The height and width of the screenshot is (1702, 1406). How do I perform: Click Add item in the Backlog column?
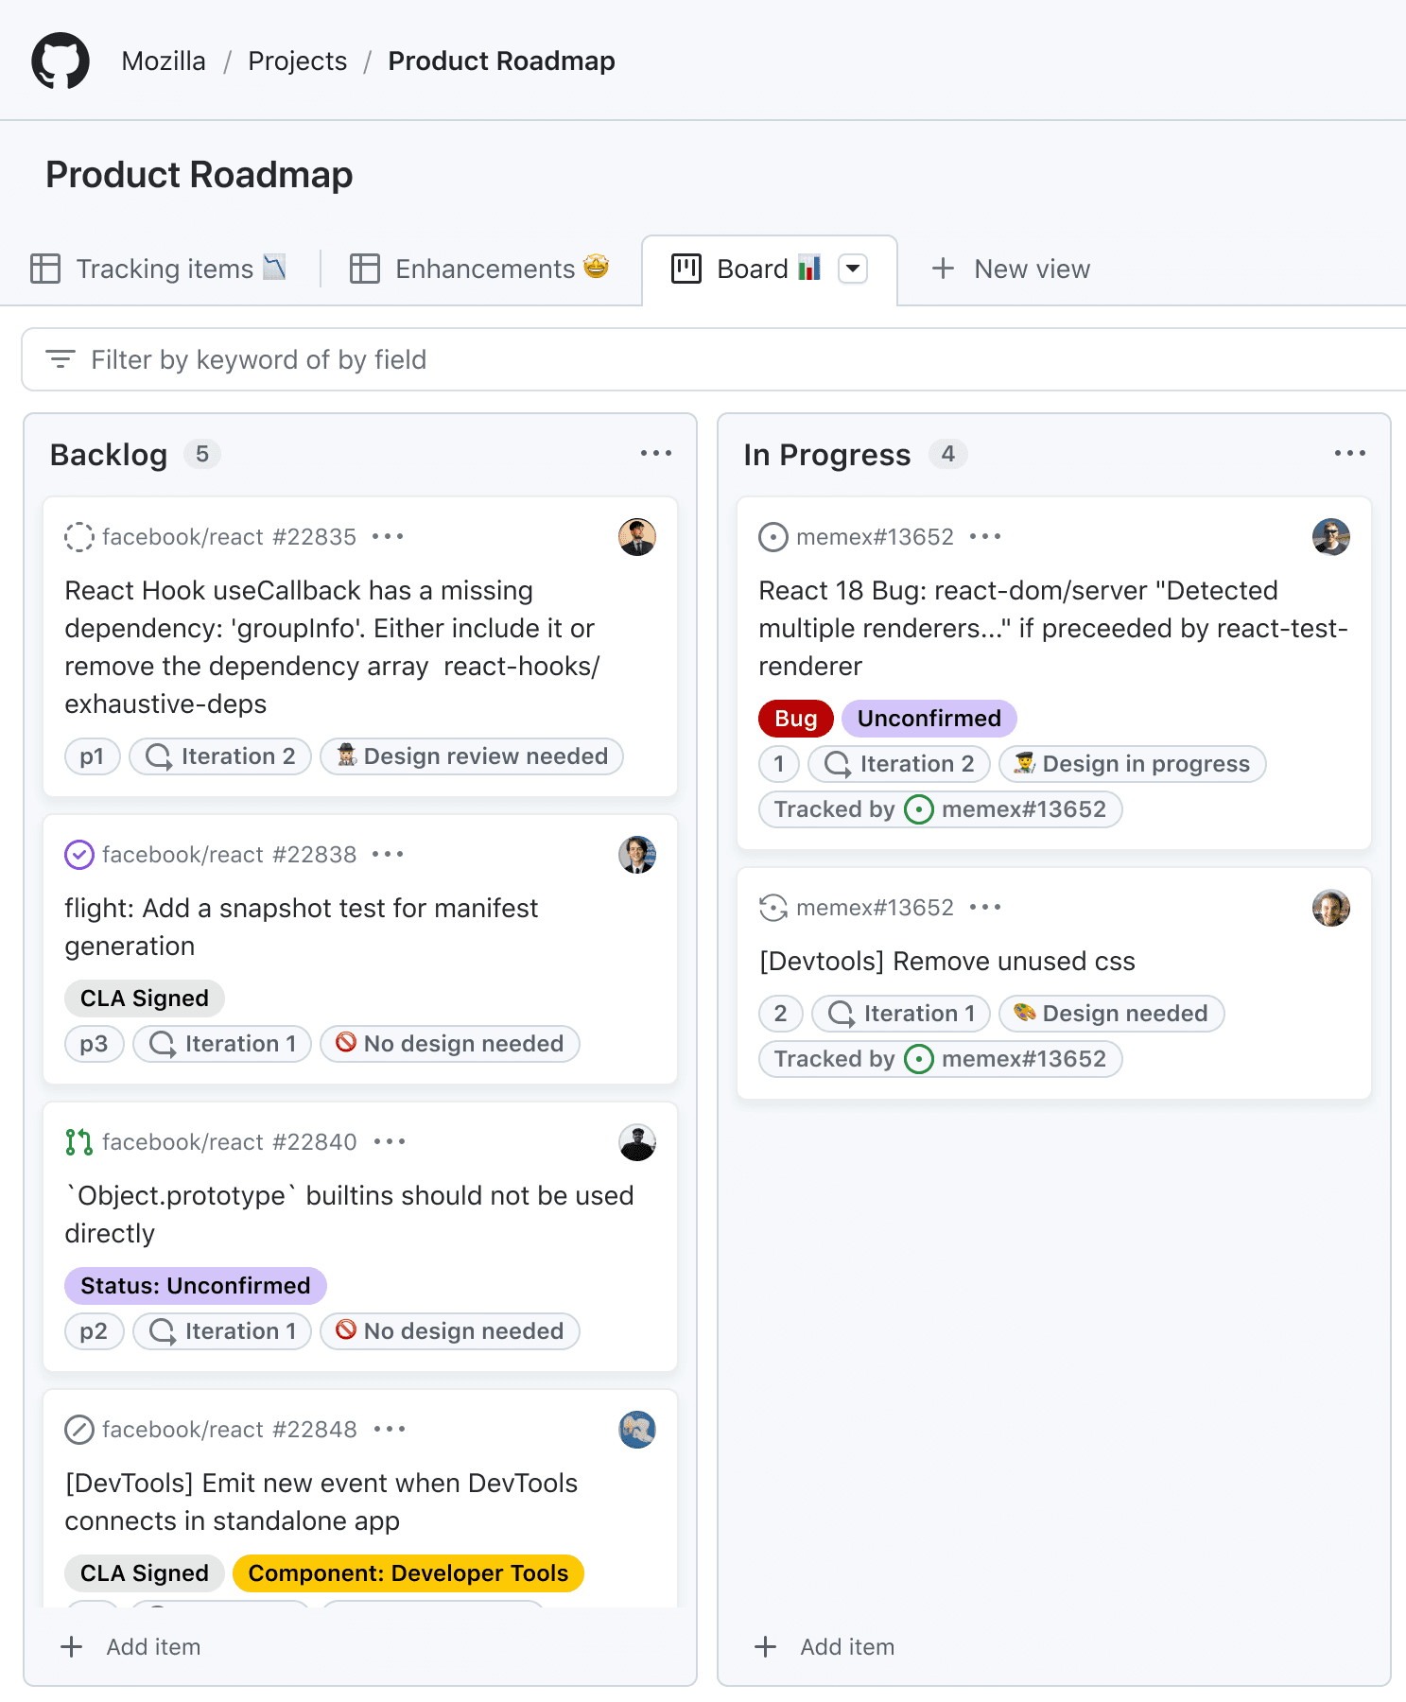point(130,1647)
